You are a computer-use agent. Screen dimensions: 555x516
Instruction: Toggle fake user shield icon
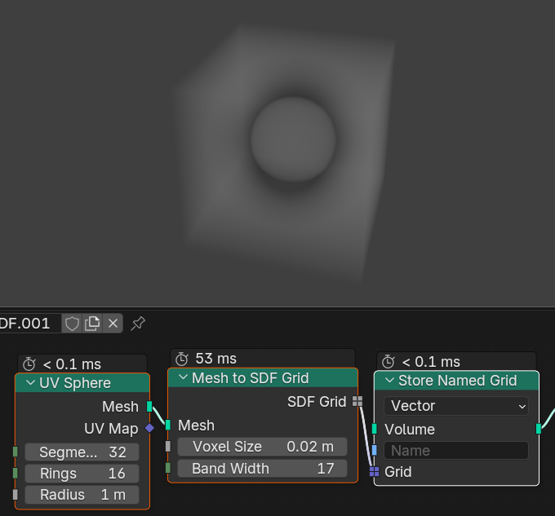point(73,324)
